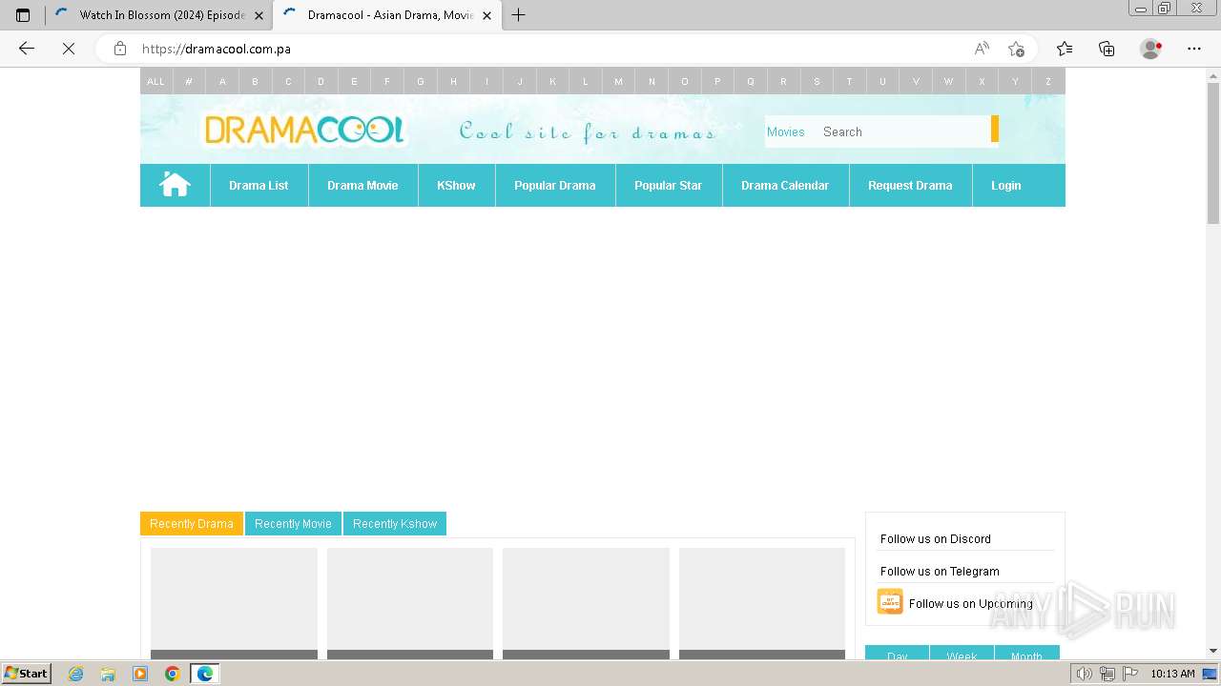1221x686 pixels.
Task: Switch to Watch In Blossom tab
Action: pos(159,15)
